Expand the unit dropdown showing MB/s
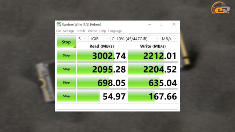The image size is (235, 132). (x=169, y=39)
